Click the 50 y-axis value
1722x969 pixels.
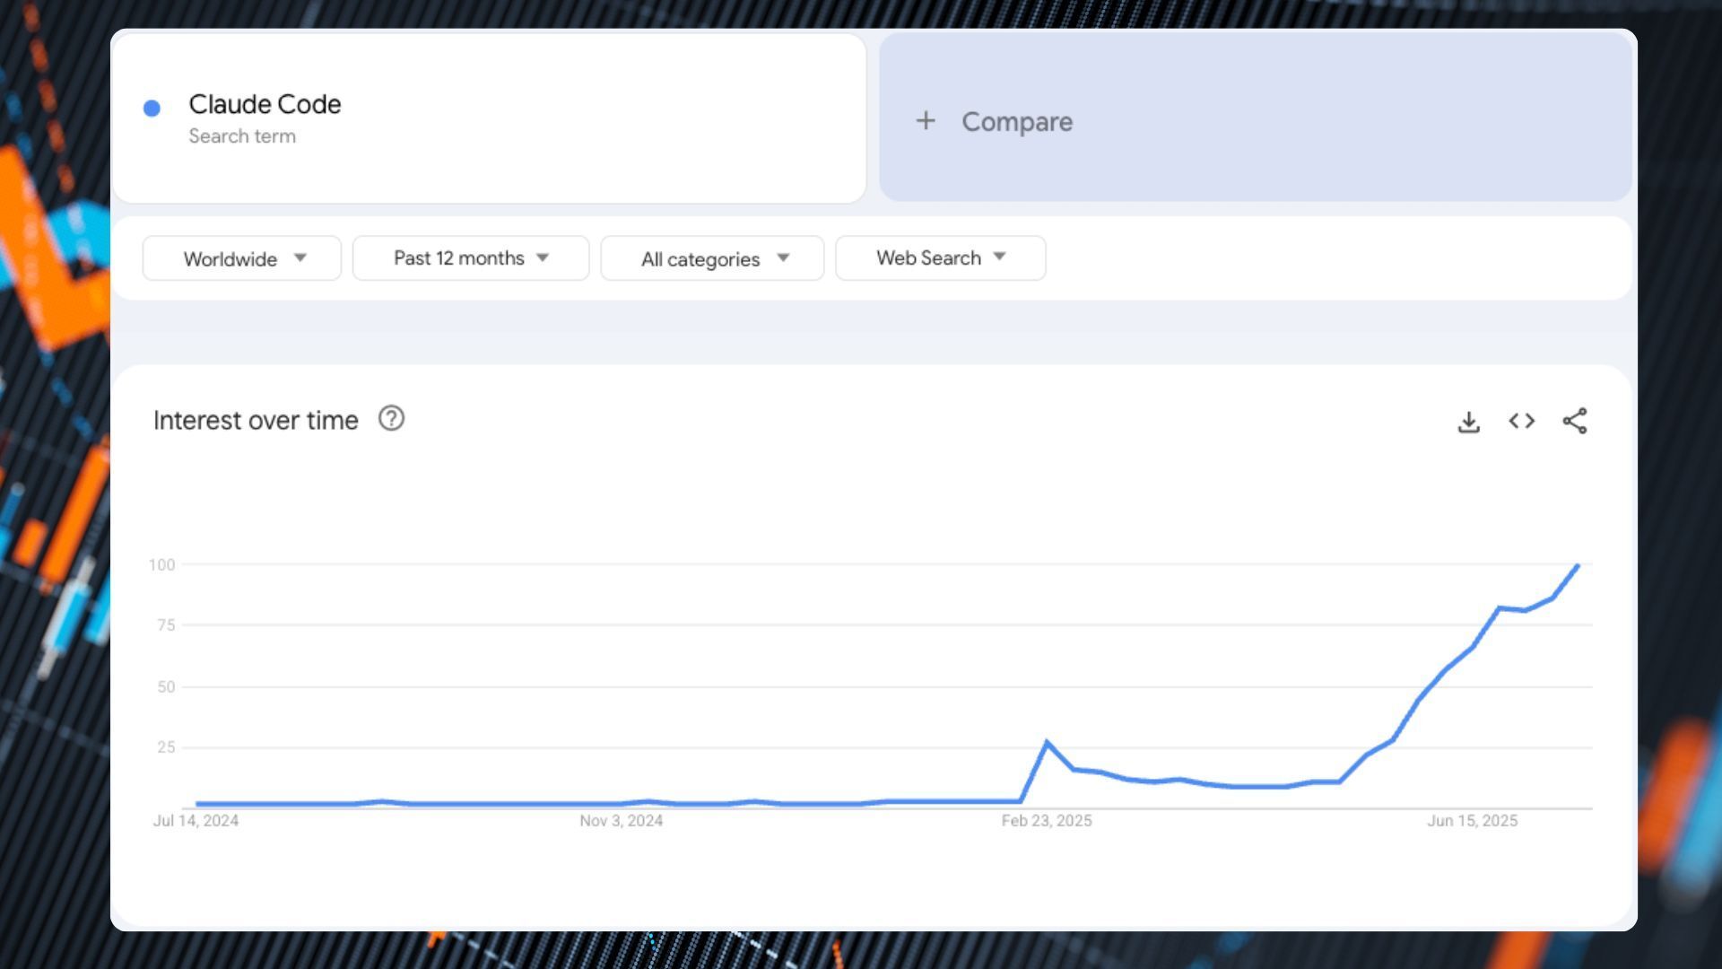(166, 686)
